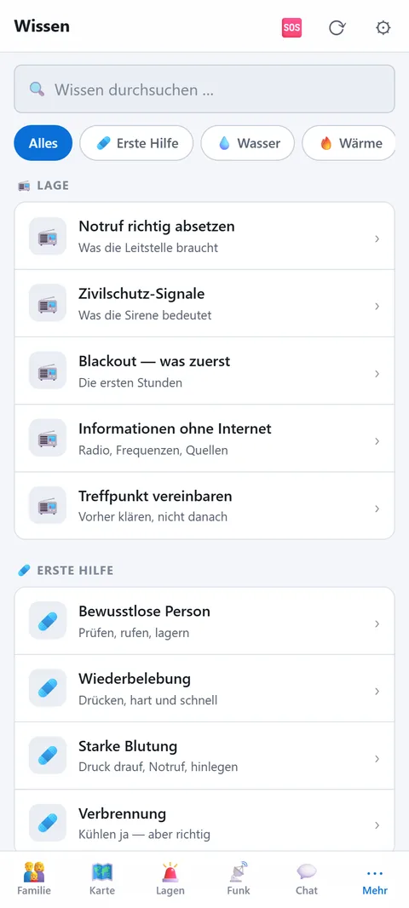Select the Alles filter chip

point(43,143)
